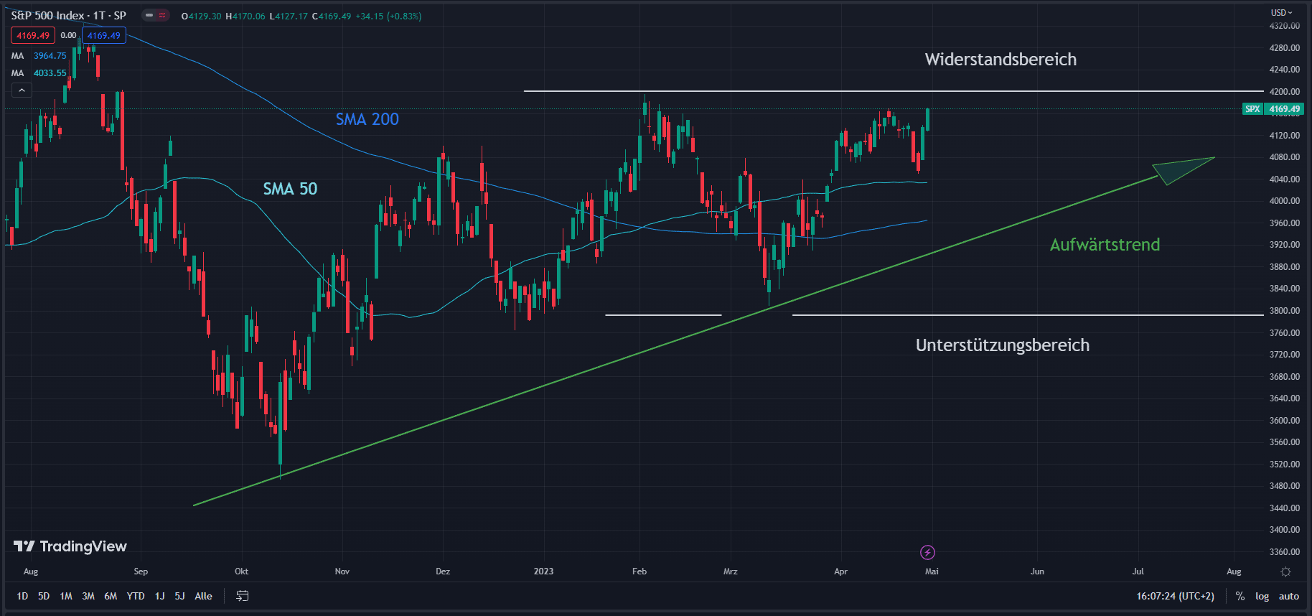Click the Jun label on time axis
This screenshot has height=616, width=1312.
[x=1037, y=571]
